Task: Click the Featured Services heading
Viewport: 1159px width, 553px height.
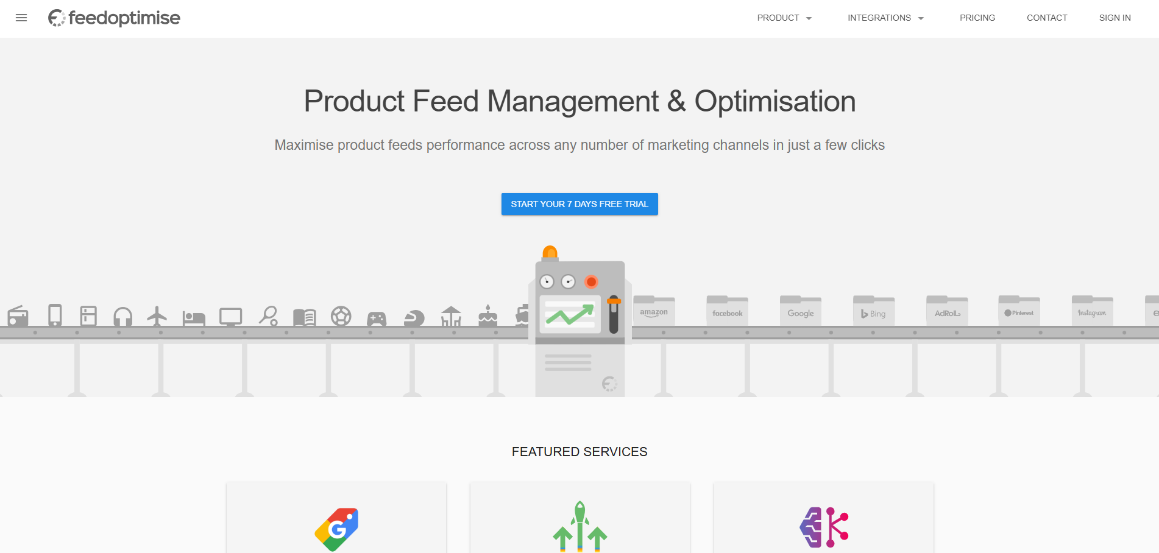Action: [579, 452]
